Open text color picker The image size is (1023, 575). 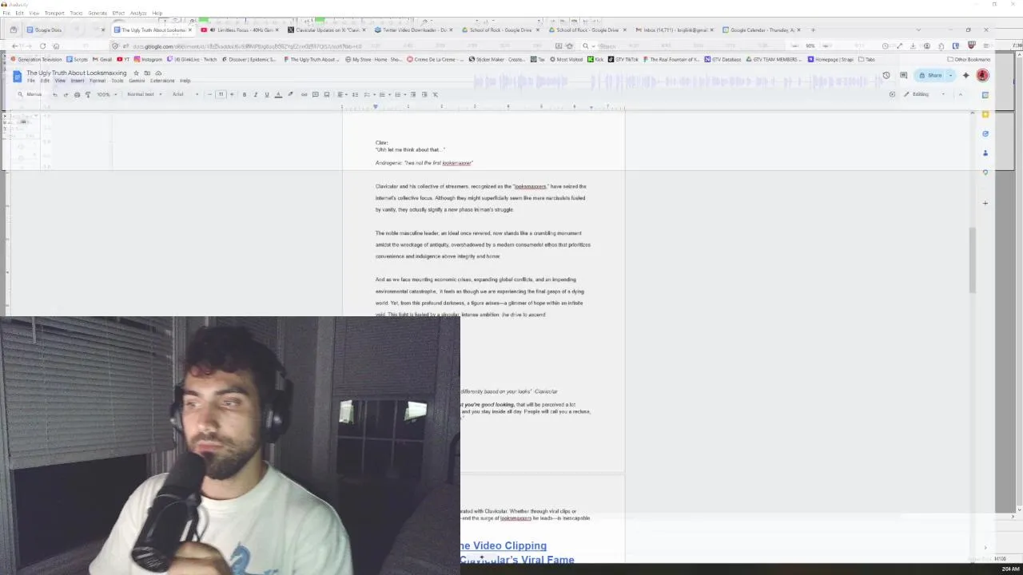(278, 94)
